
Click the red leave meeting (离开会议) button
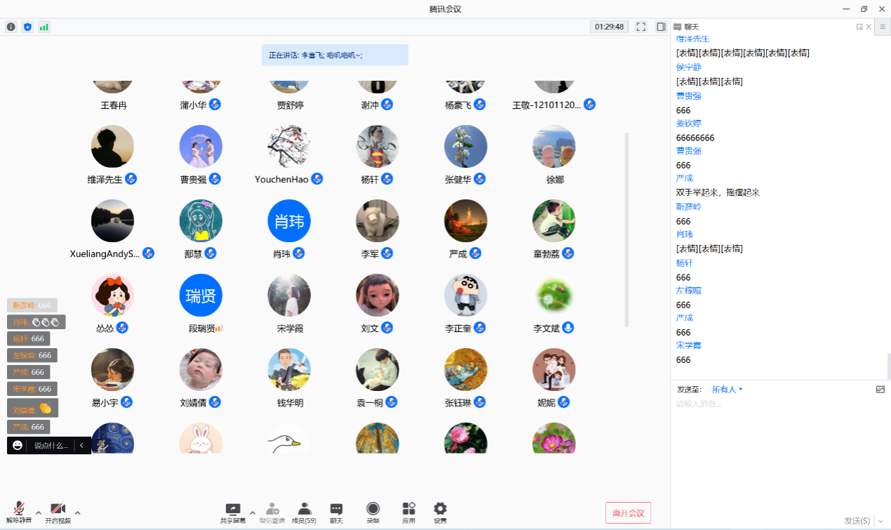pos(628,512)
